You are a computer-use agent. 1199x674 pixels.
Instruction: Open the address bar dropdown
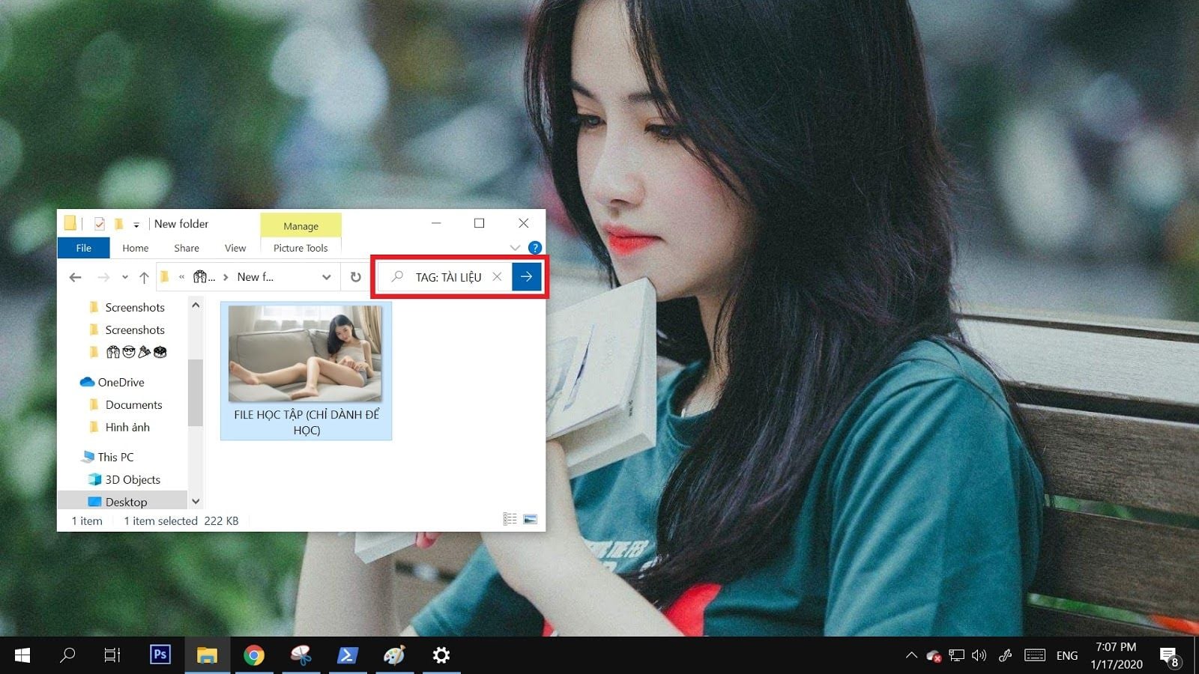[x=327, y=276]
